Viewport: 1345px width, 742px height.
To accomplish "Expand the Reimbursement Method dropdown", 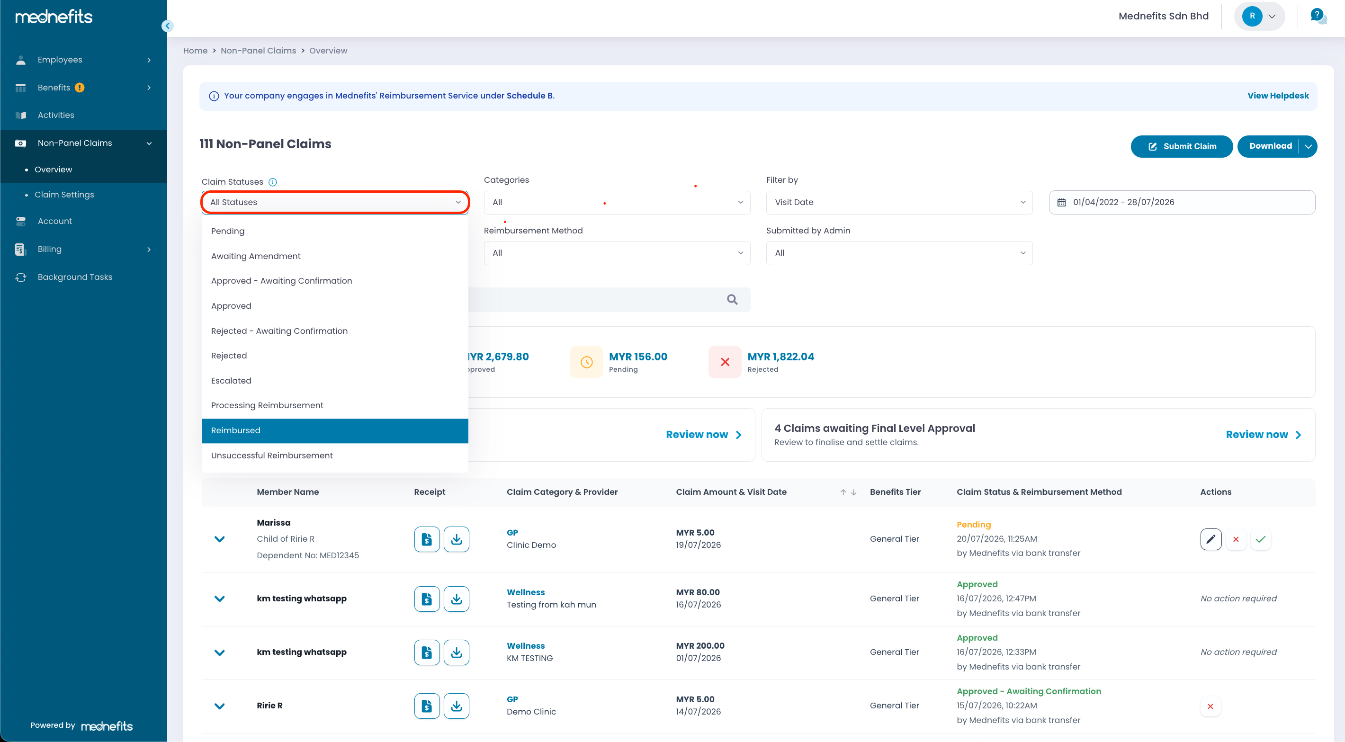I will (x=617, y=253).
